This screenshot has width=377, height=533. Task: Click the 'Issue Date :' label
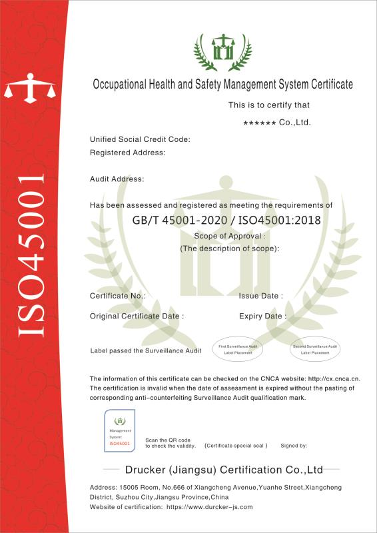tap(260, 296)
